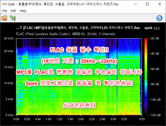Click the 10 kHz axis label
This screenshot has width=166, height=126.
coord(9,83)
